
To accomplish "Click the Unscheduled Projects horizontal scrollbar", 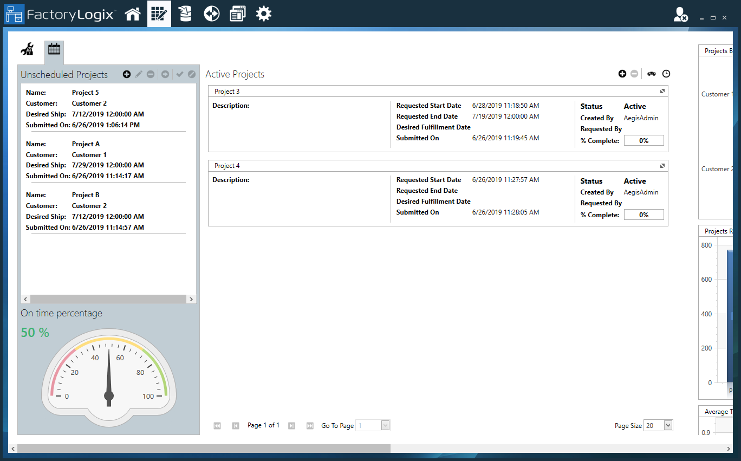I will tap(108, 299).
